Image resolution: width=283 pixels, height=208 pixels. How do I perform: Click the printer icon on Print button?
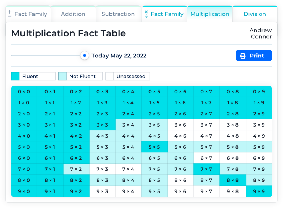[243, 56]
